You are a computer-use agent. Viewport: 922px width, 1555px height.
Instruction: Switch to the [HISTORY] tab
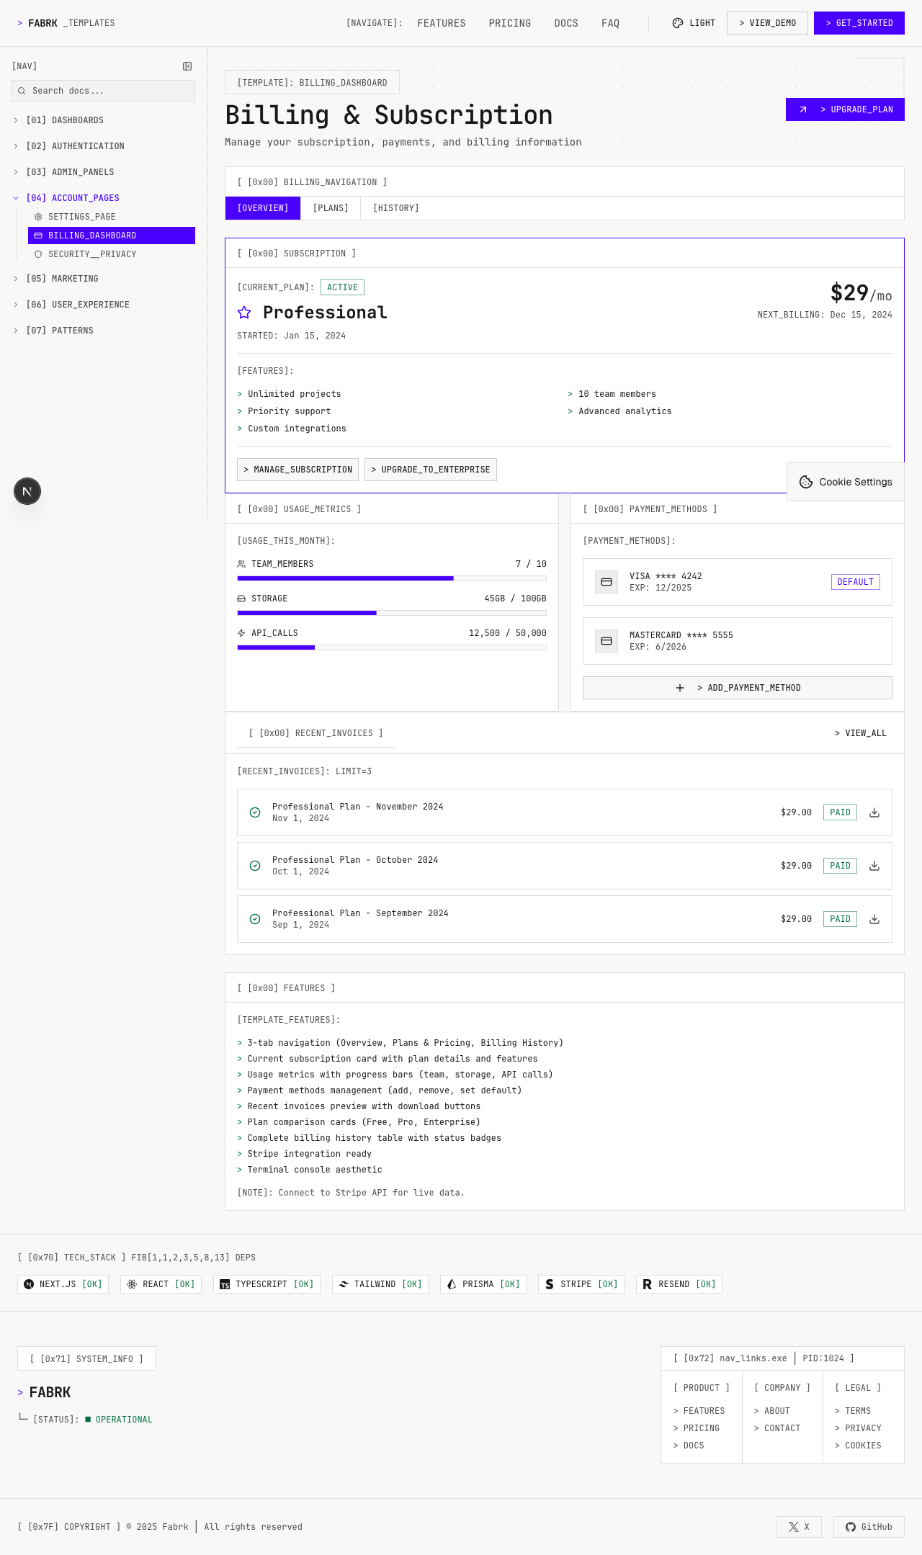(396, 208)
